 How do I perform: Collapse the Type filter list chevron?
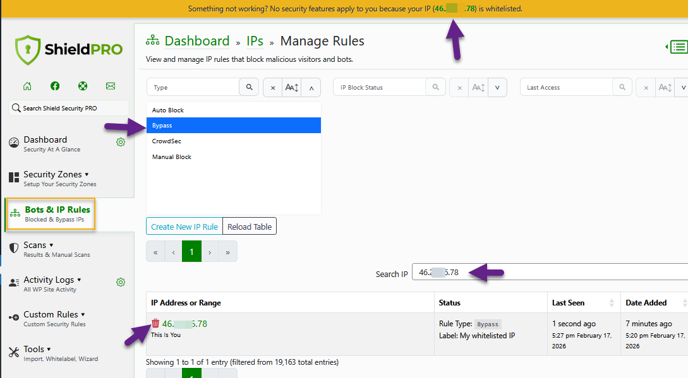311,88
